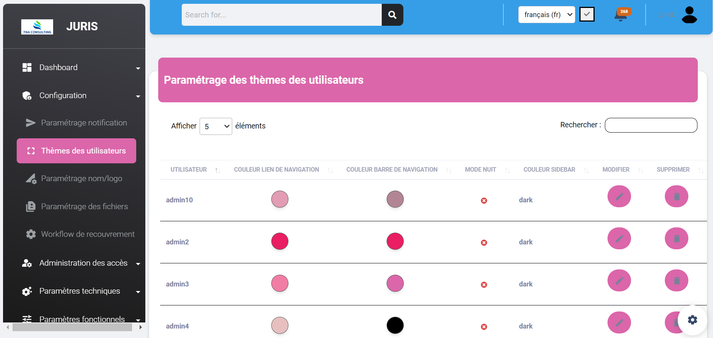The width and height of the screenshot is (713, 338).
Task: Click the search magnifier button
Action: click(392, 15)
